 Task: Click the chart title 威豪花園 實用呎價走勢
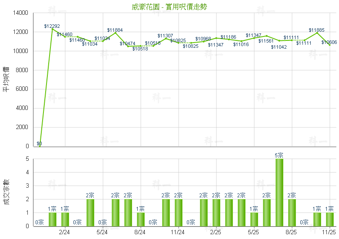169,7
